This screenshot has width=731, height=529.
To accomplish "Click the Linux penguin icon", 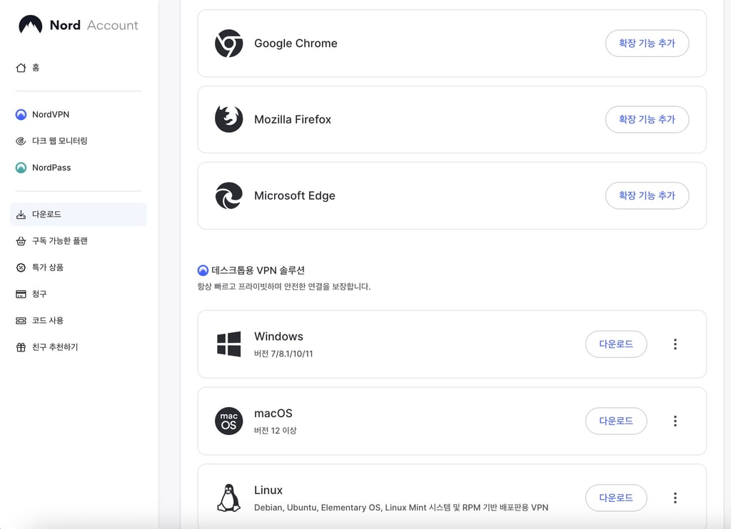I will 229,498.
